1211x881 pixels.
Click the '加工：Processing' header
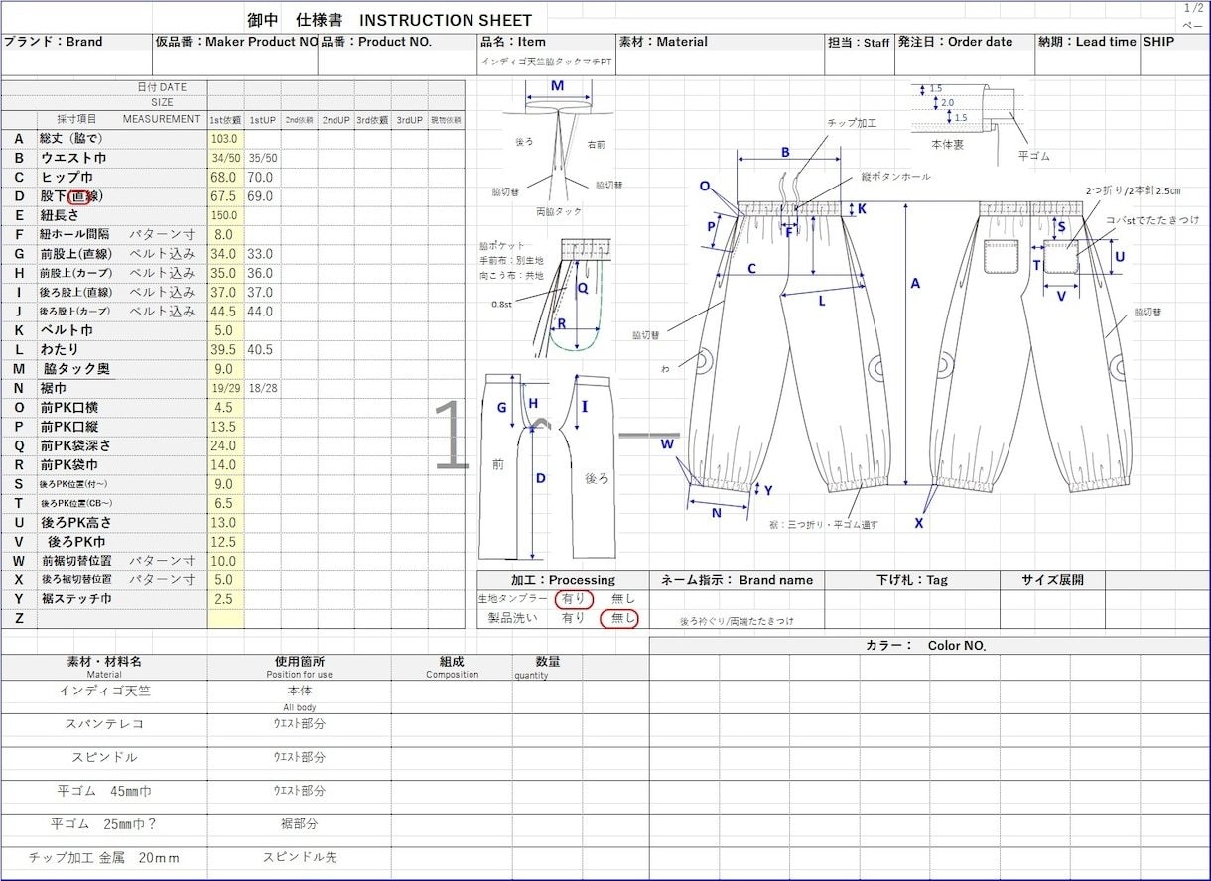click(x=563, y=580)
